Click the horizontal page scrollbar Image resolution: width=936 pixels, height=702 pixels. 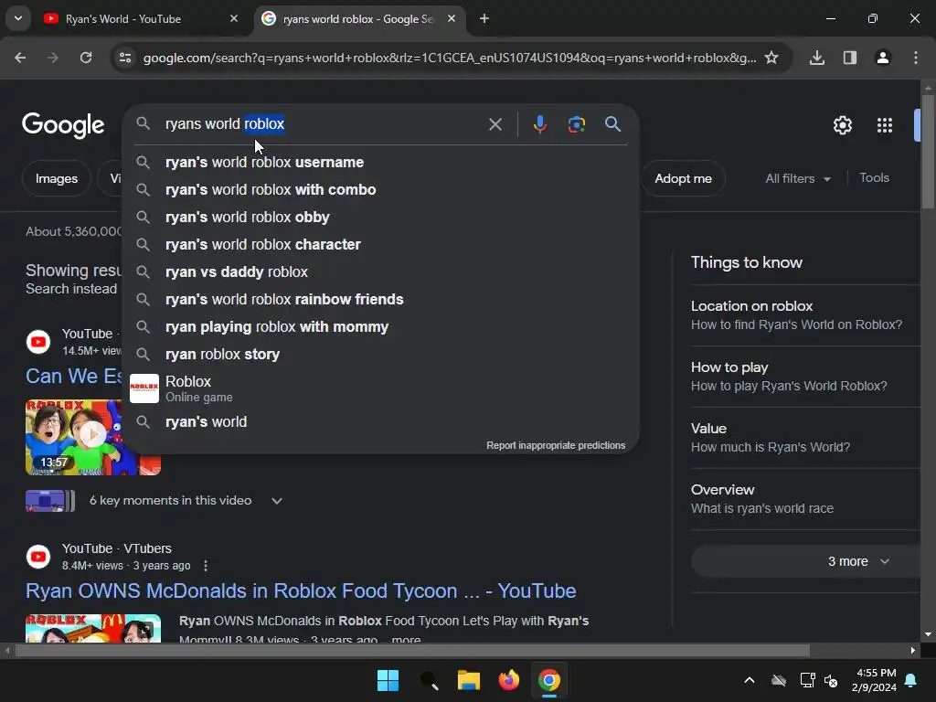[412, 650]
